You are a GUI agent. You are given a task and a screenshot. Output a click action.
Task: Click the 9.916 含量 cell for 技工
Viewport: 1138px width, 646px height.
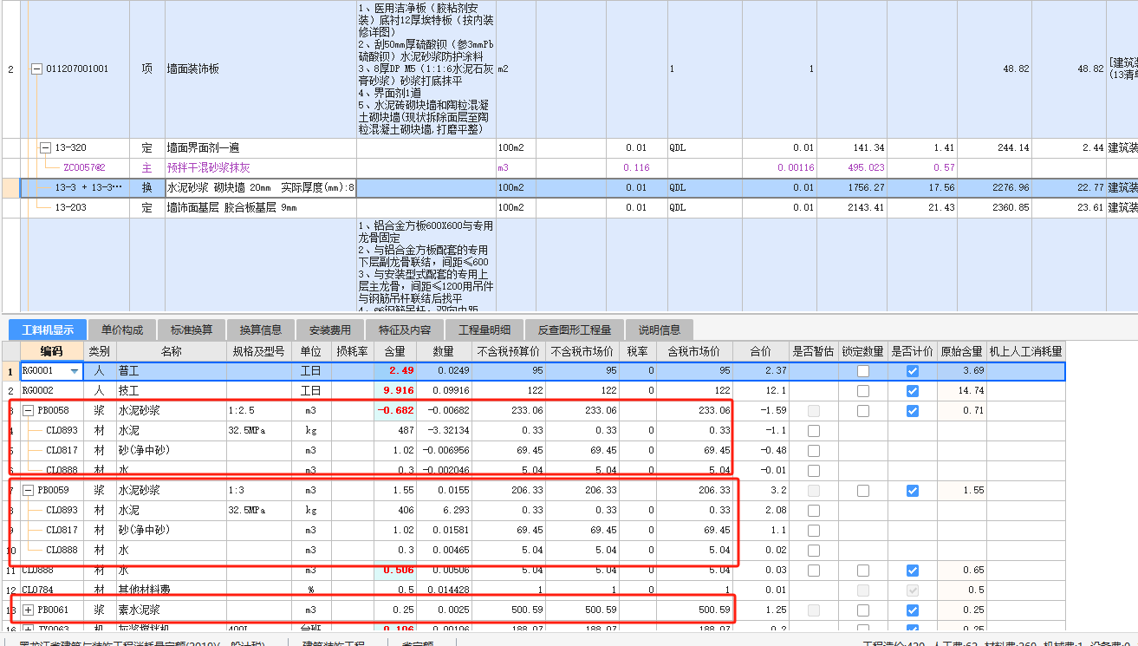pyautogui.click(x=394, y=391)
